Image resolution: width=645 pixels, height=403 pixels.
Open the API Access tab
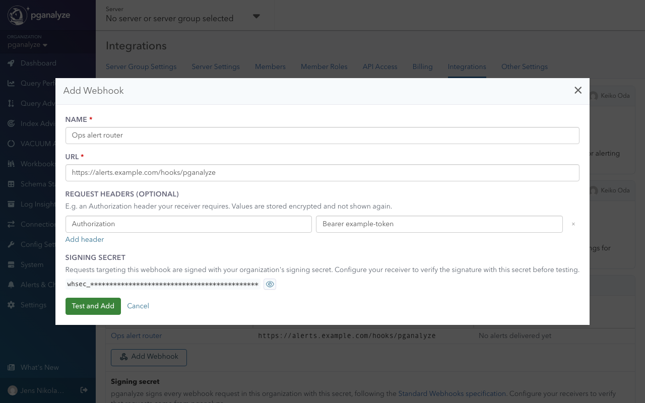click(380, 66)
